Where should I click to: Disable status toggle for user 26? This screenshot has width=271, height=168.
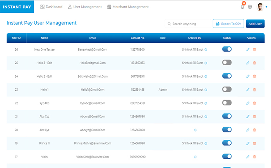point(227,49)
